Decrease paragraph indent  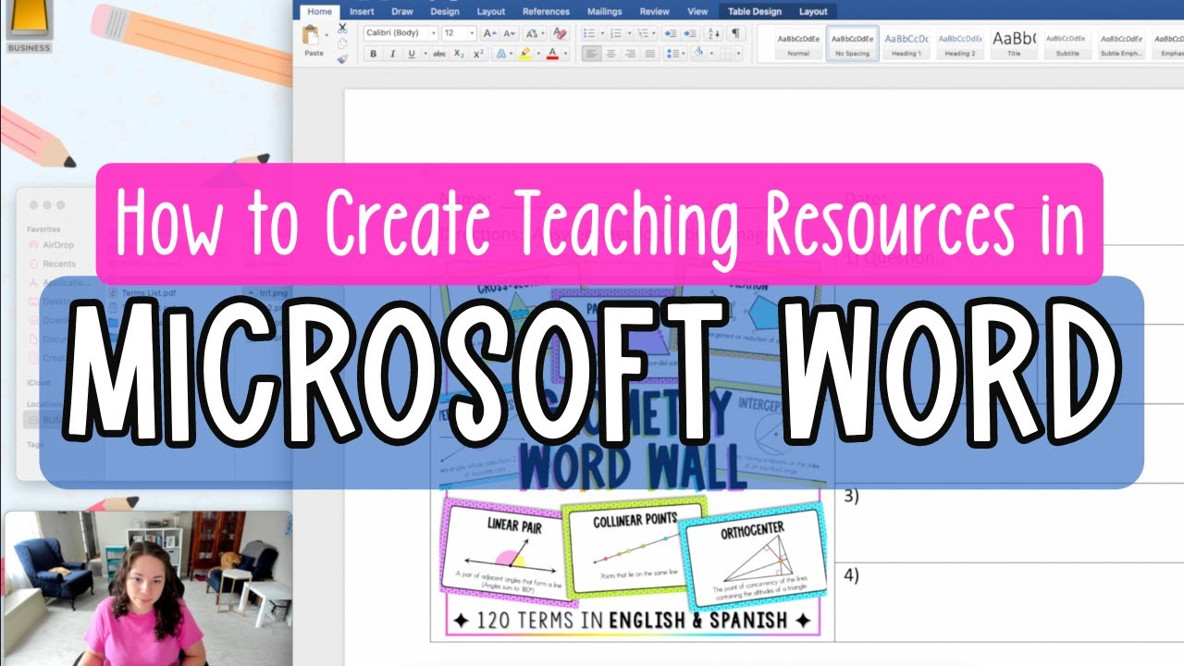click(671, 33)
